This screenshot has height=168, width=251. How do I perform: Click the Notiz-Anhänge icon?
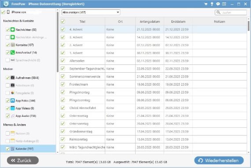(x=13, y=141)
